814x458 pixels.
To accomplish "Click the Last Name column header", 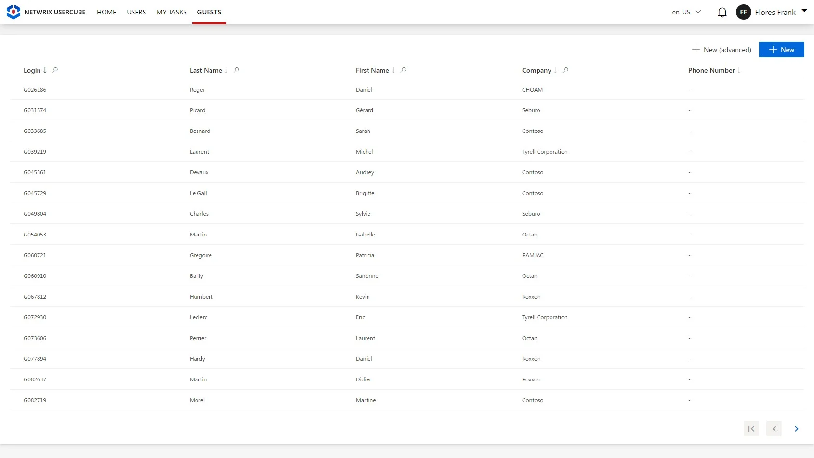I will tap(206, 70).
